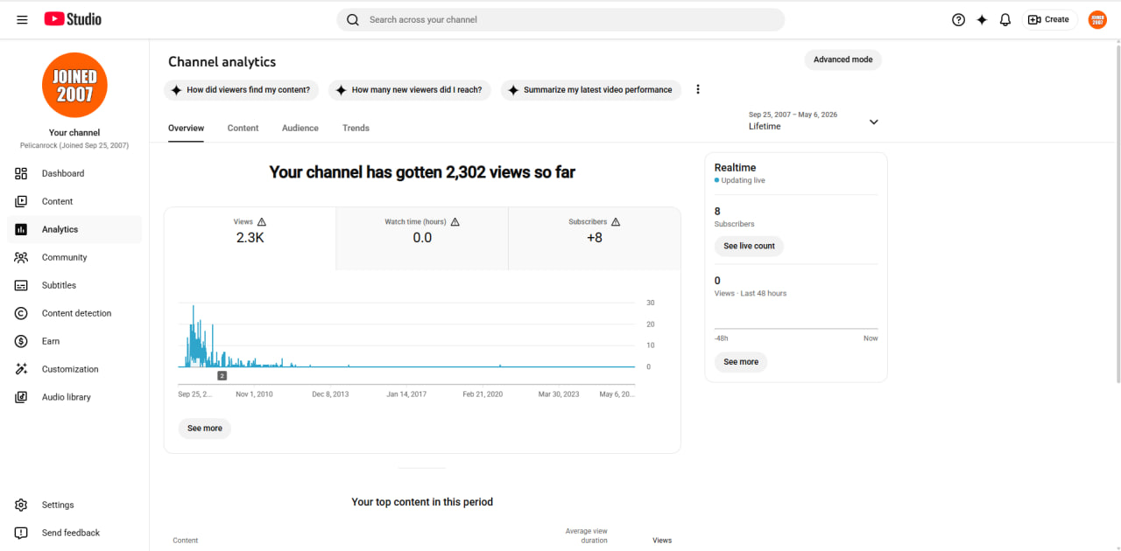Click the search magnifier icon
The image size is (1121, 551).
[x=353, y=19]
